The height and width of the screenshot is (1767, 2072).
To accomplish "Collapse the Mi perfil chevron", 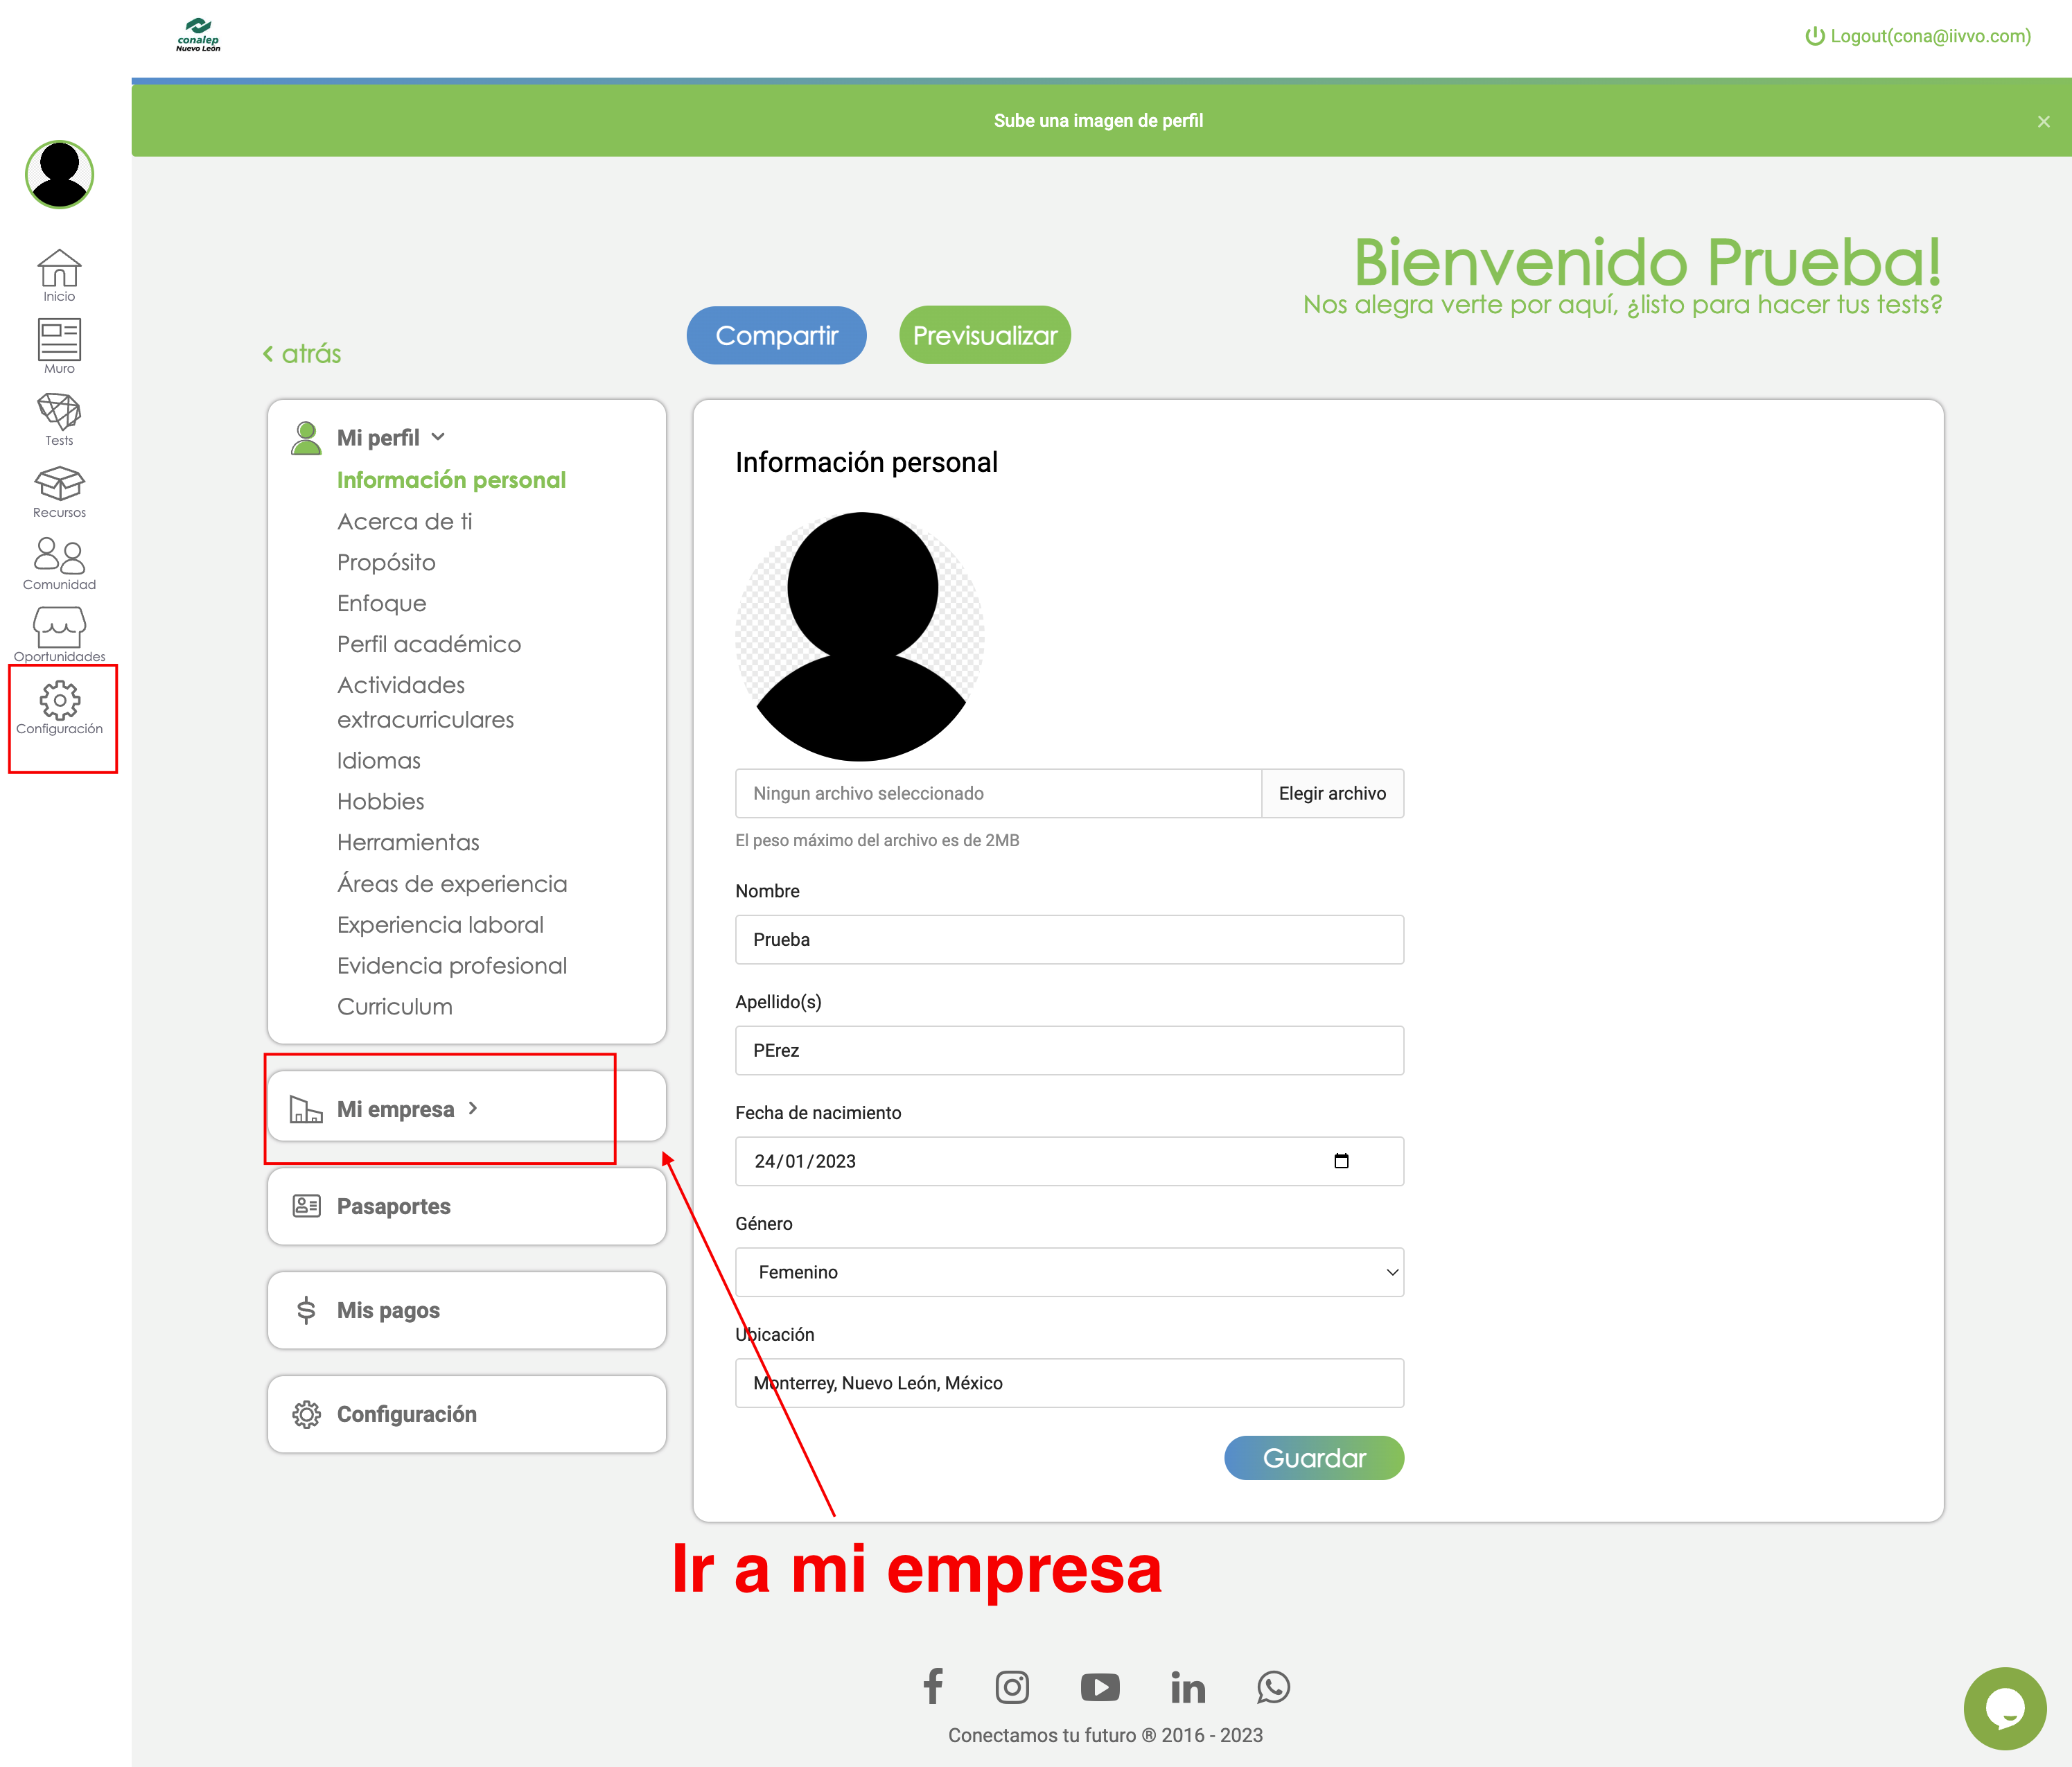I will [438, 437].
